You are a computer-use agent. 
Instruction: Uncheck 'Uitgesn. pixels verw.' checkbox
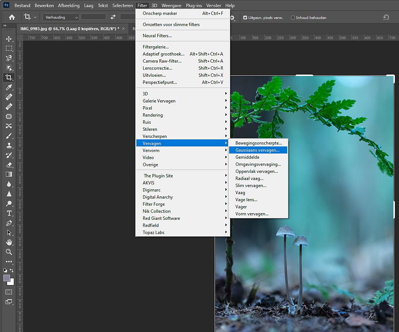pyautogui.click(x=245, y=18)
